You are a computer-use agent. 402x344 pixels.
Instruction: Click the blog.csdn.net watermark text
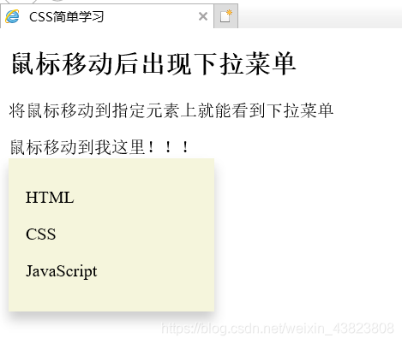pyautogui.click(x=278, y=329)
